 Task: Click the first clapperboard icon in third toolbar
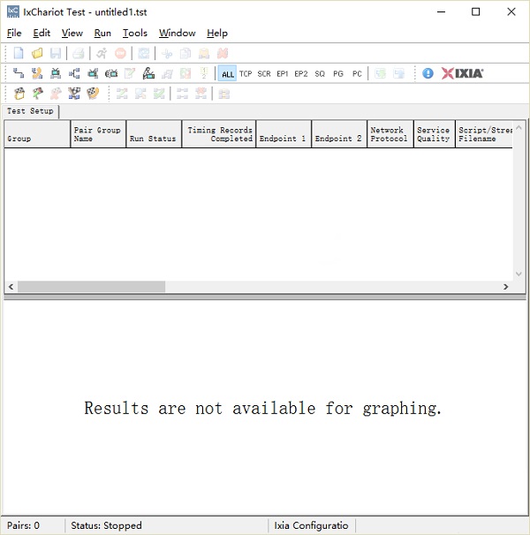[19, 93]
